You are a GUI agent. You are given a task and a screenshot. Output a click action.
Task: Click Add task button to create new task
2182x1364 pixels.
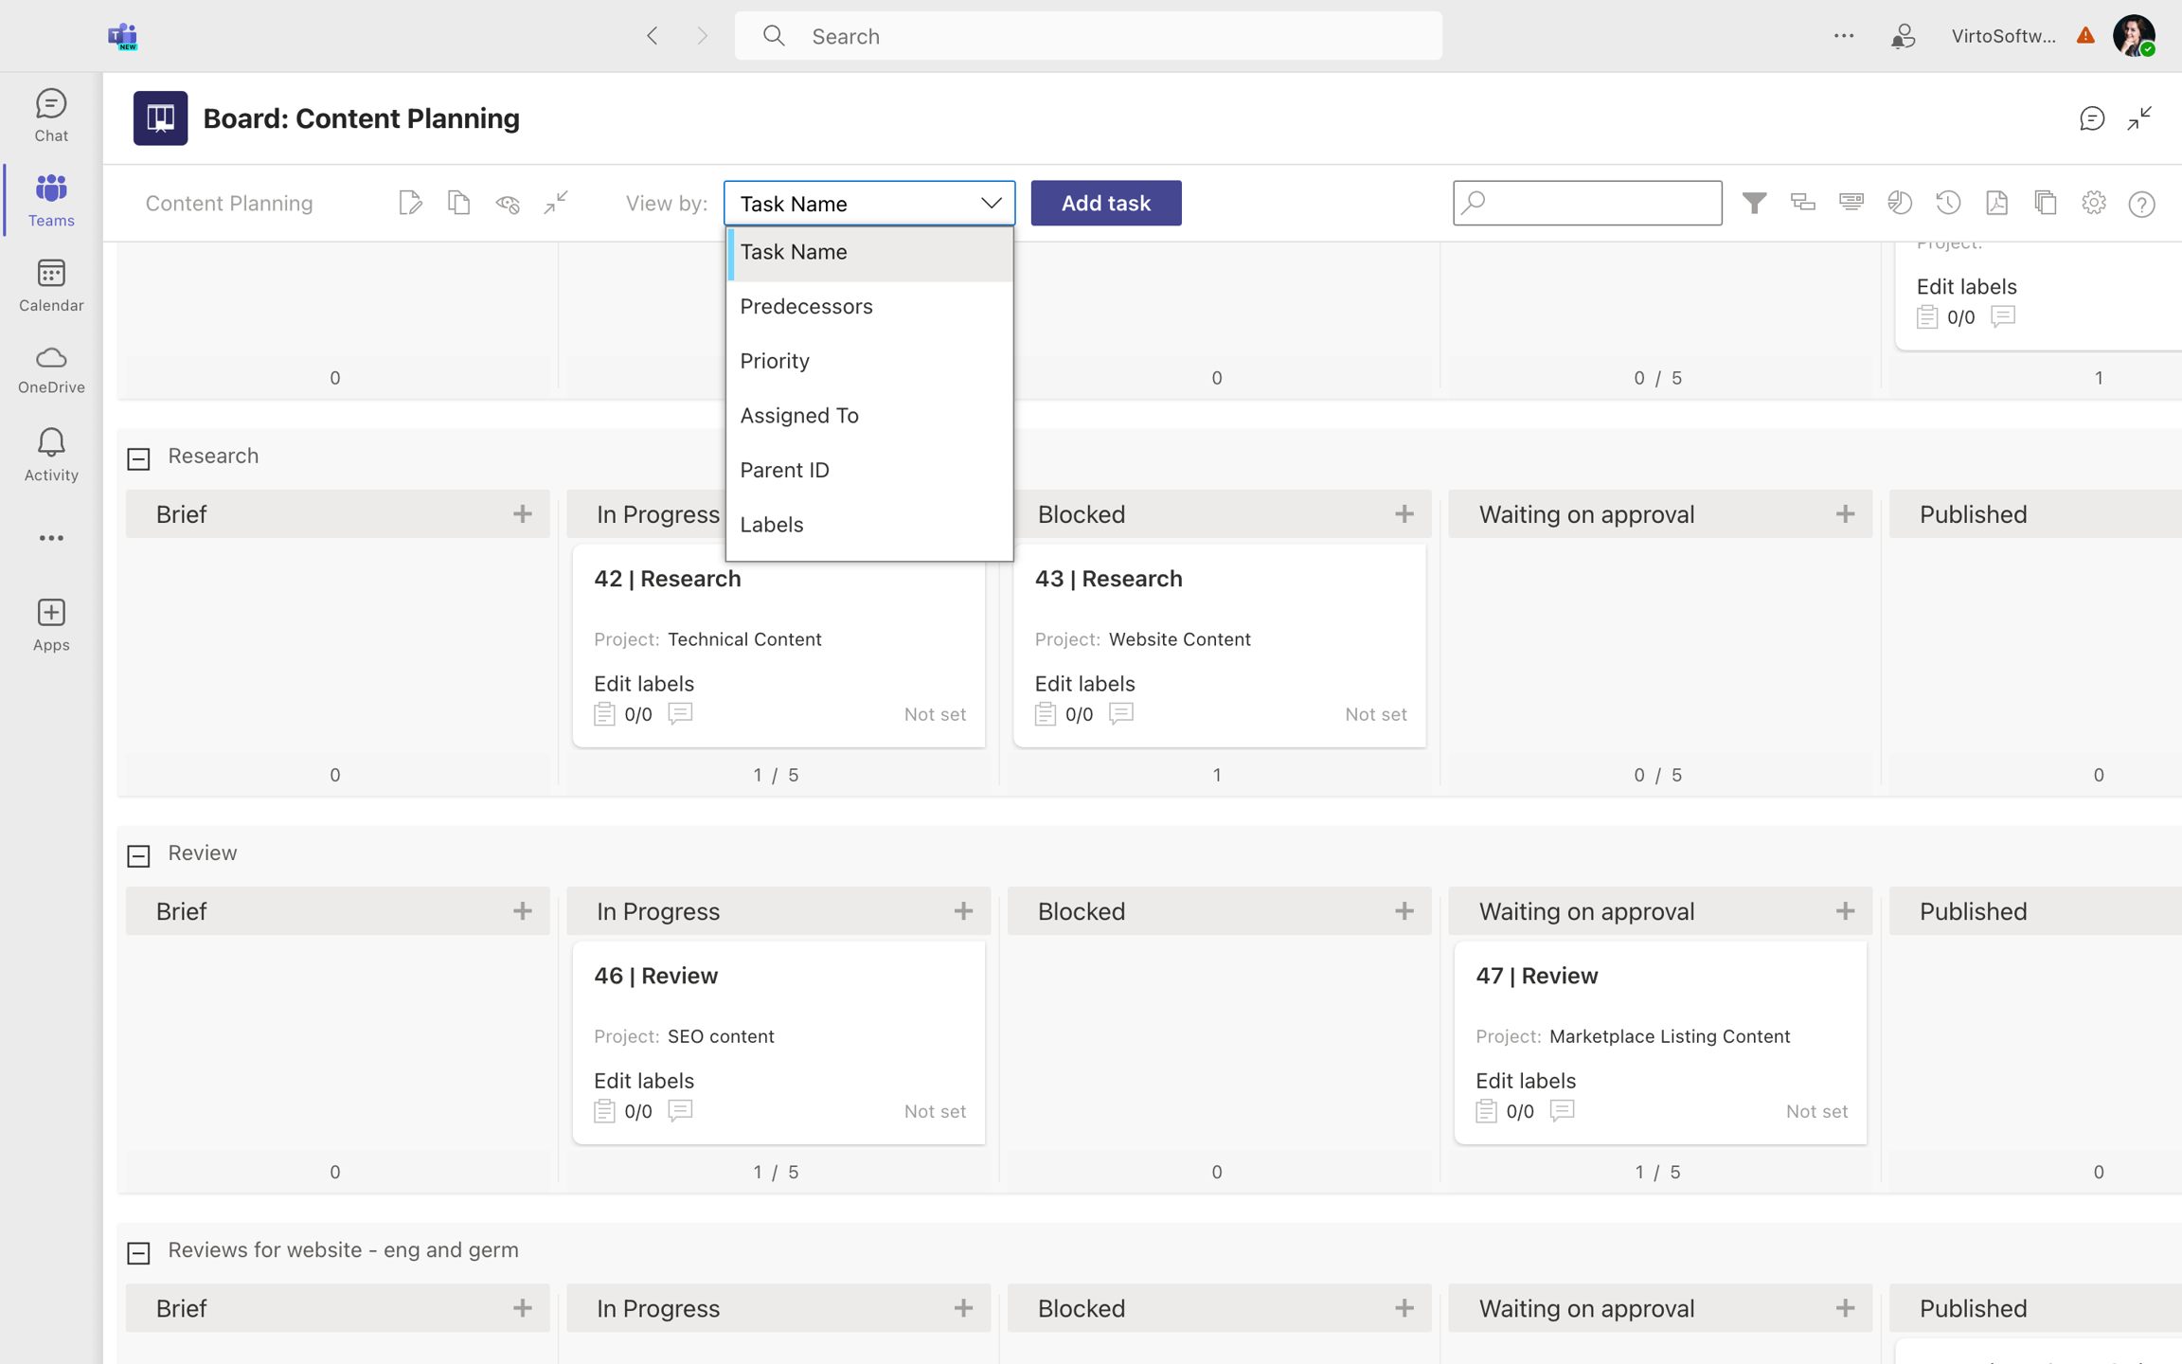[1106, 201]
